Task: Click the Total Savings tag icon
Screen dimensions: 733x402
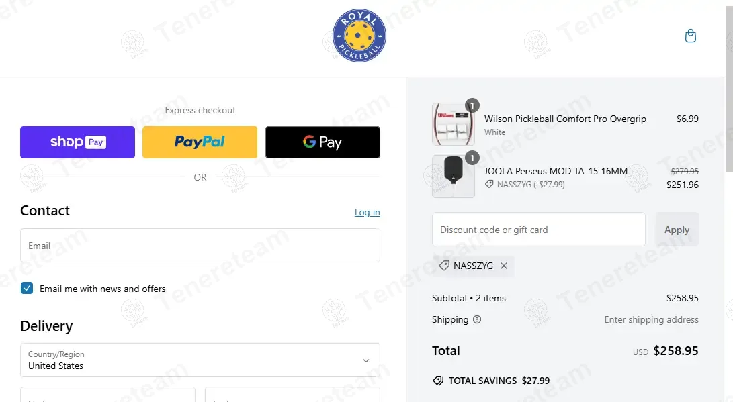Action: pos(438,381)
